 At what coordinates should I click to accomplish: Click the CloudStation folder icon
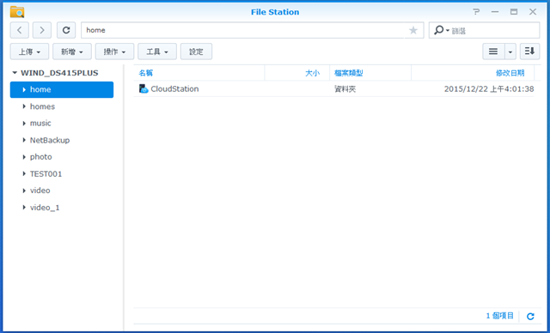click(144, 89)
